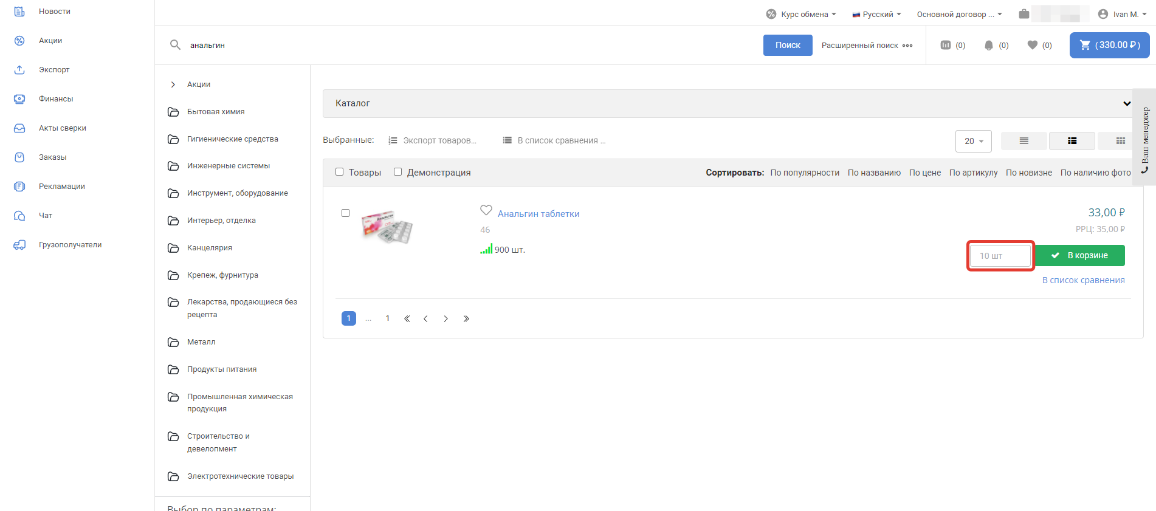Open Чат in the left sidebar

click(x=46, y=216)
